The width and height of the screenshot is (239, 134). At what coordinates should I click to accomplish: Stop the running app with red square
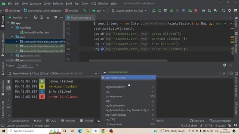[196, 10]
